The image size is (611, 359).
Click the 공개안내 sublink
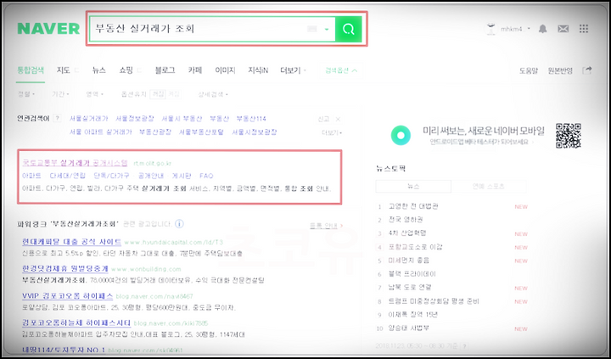click(151, 176)
